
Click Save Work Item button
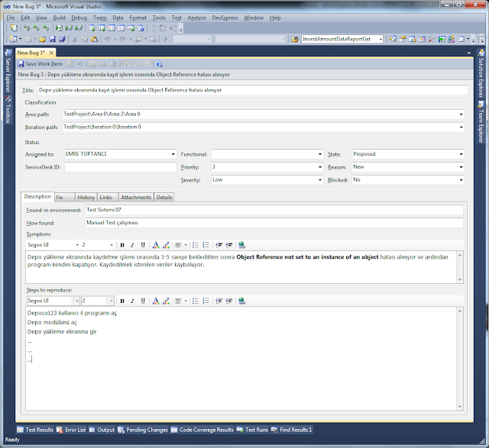coord(40,64)
